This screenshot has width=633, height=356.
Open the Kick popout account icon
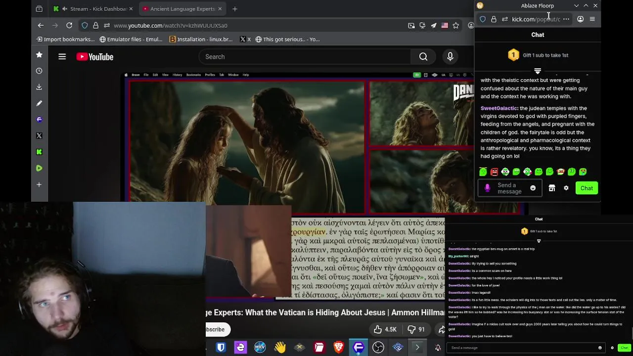click(x=581, y=19)
